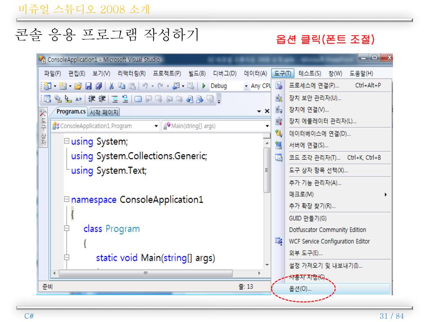
Task: Click the Save All icon
Action: point(98,86)
